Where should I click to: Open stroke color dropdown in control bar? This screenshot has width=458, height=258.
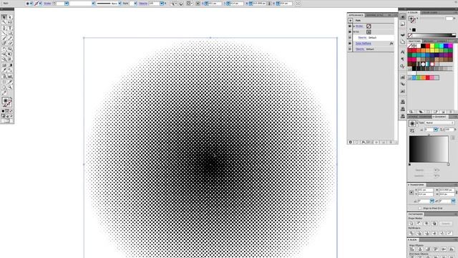tap(40, 4)
